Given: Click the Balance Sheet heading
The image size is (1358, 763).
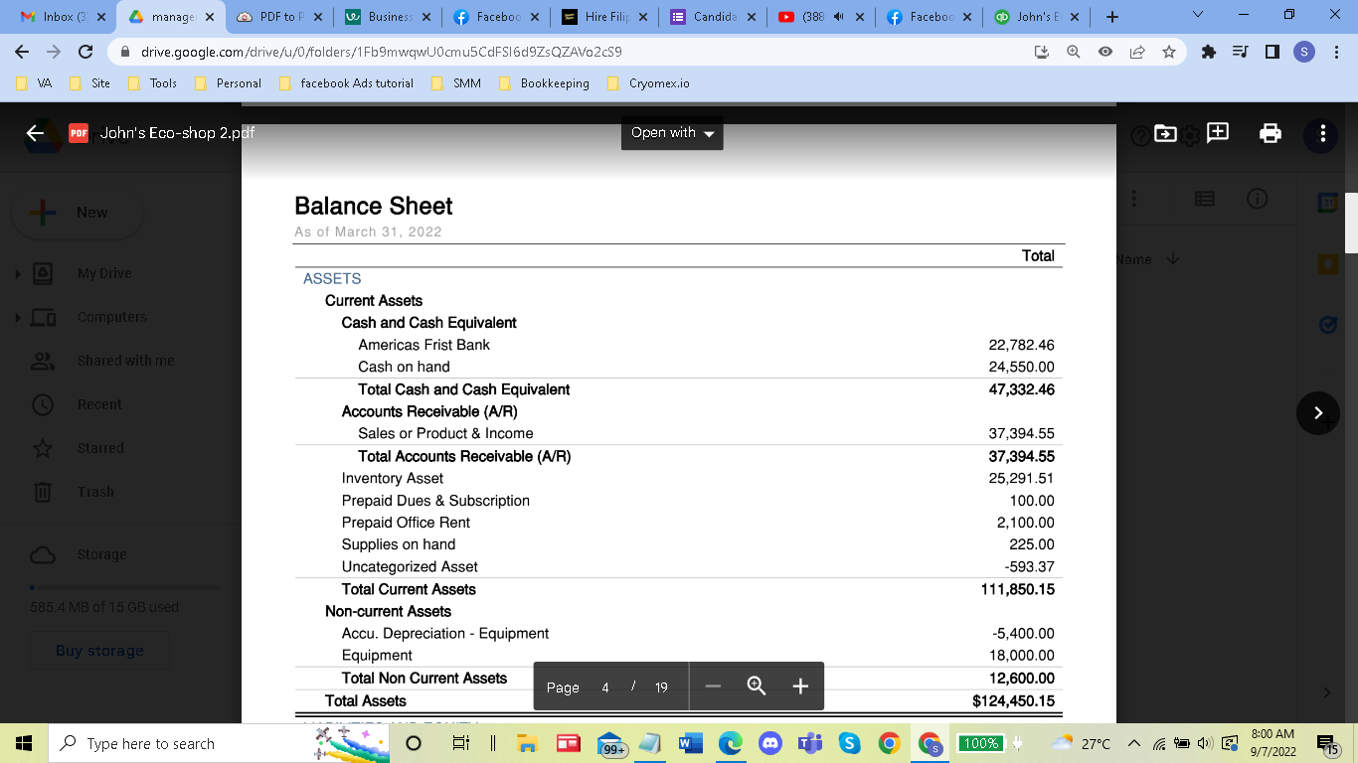Looking at the screenshot, I should click(x=373, y=206).
